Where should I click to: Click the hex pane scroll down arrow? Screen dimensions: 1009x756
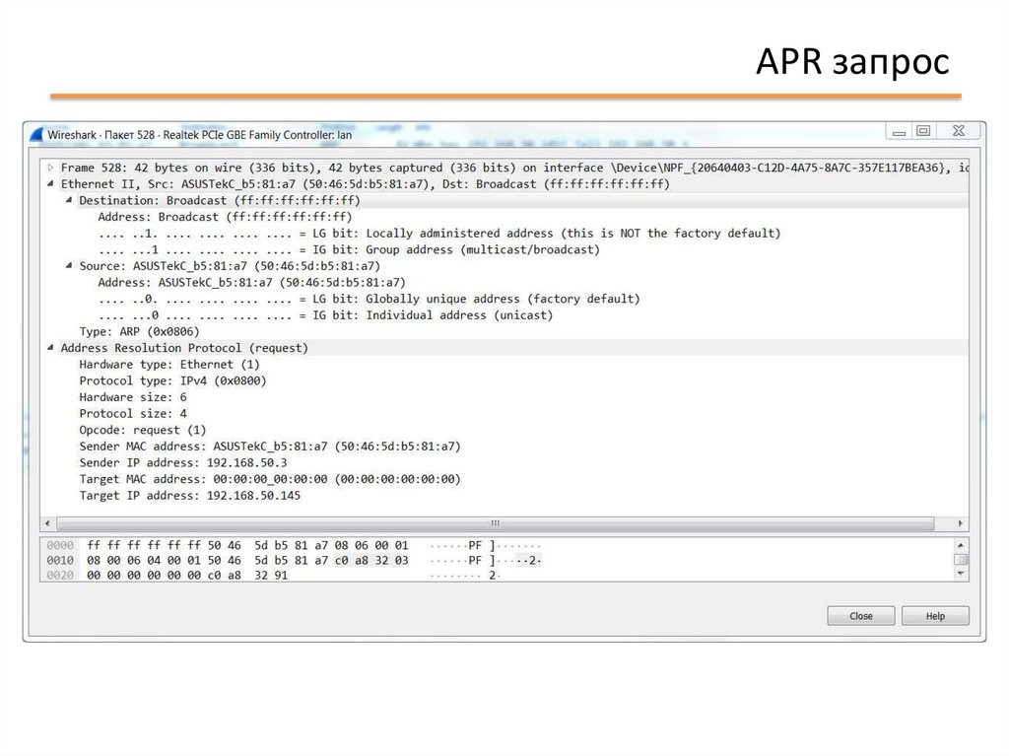[x=961, y=574]
